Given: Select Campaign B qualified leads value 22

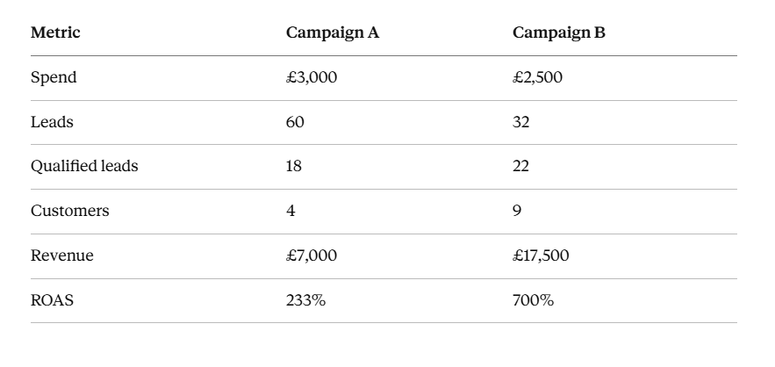Looking at the screenshot, I should [520, 166].
